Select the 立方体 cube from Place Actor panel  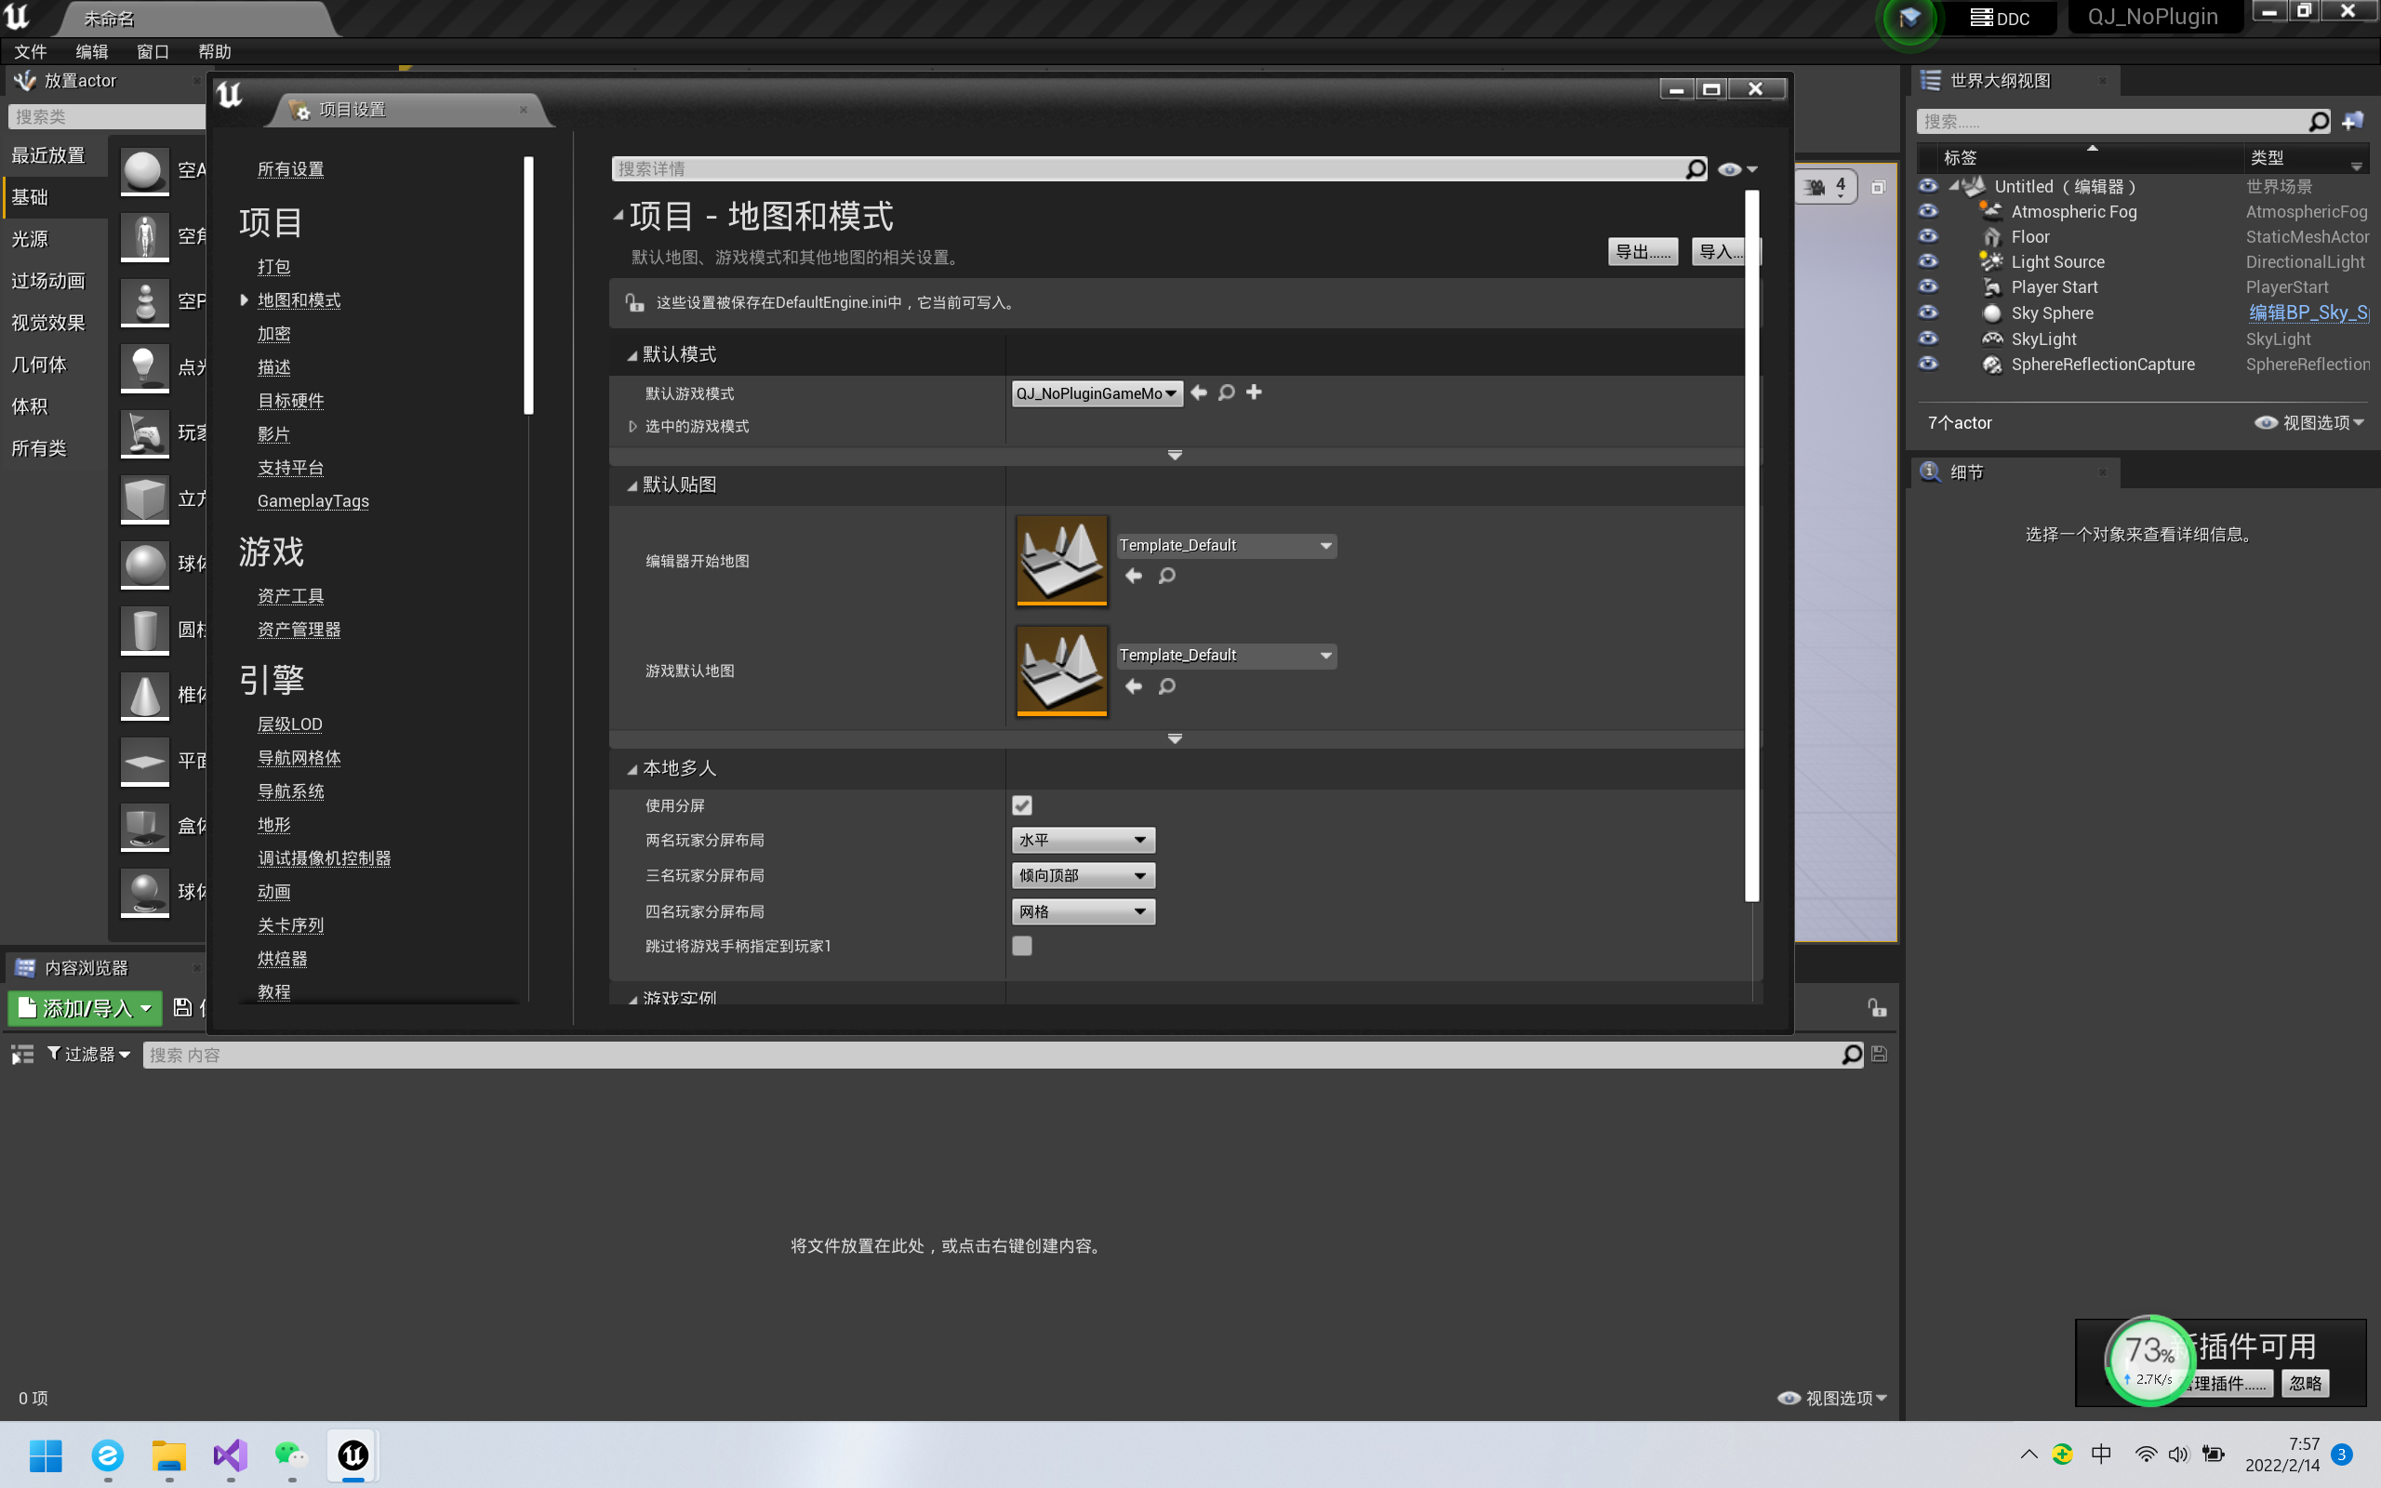145,499
